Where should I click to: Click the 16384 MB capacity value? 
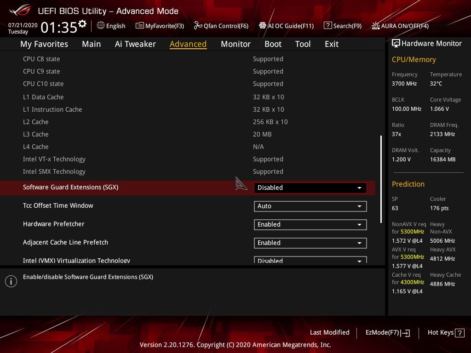click(x=442, y=159)
